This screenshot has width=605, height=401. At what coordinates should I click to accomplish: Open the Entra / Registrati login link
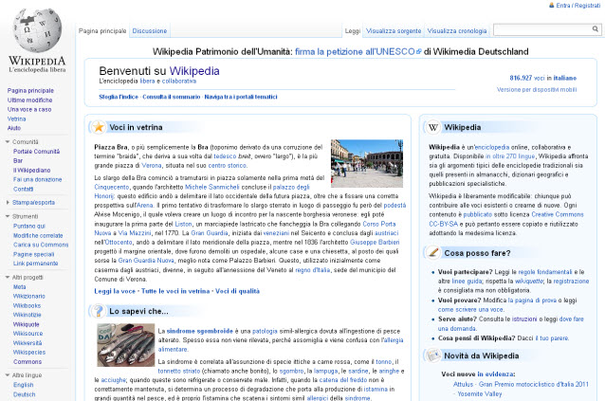pyautogui.click(x=577, y=6)
